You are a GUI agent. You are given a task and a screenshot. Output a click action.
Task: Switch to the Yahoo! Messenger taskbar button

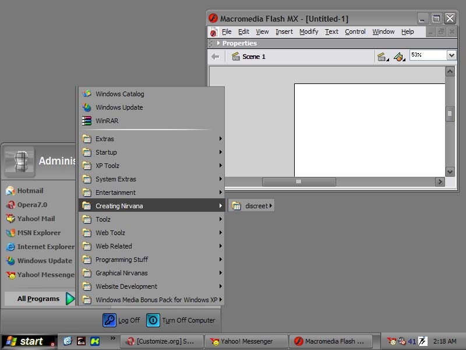point(246,341)
